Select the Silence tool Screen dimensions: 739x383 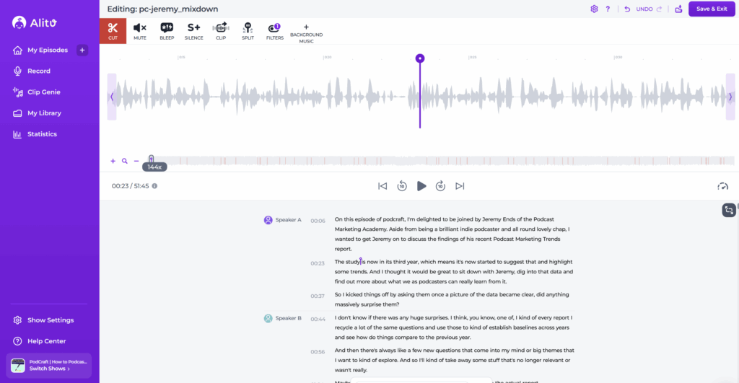click(x=193, y=31)
